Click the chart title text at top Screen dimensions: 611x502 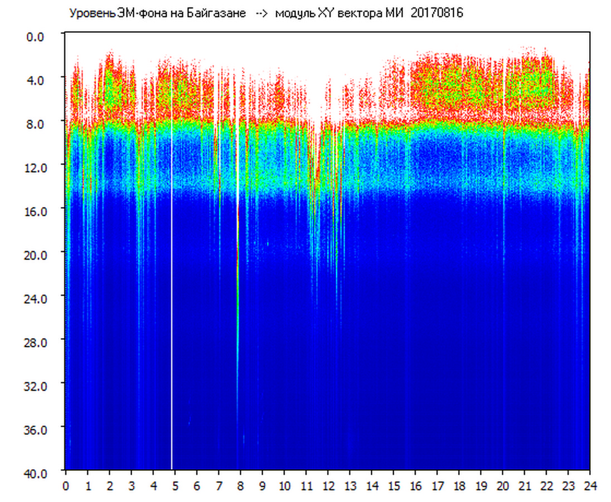tap(265, 13)
